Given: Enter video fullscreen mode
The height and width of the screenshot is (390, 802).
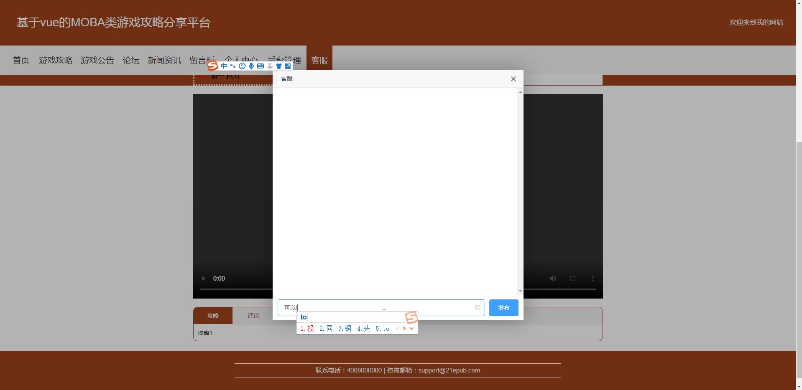Looking at the screenshot, I should tap(573, 279).
